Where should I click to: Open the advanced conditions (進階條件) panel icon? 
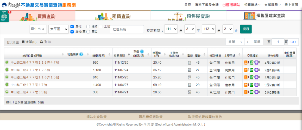click(x=4, y=16)
